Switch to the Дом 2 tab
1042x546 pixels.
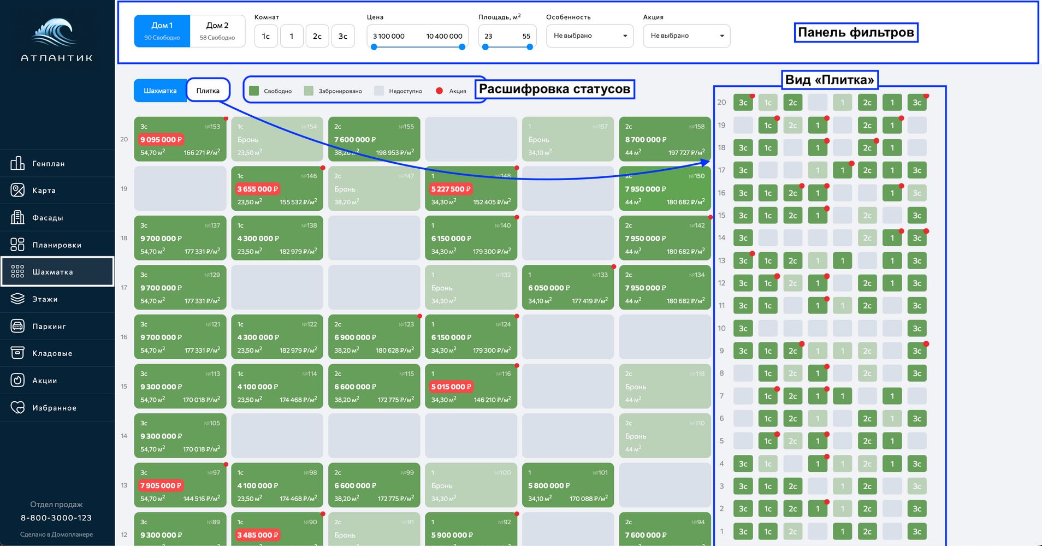[217, 31]
